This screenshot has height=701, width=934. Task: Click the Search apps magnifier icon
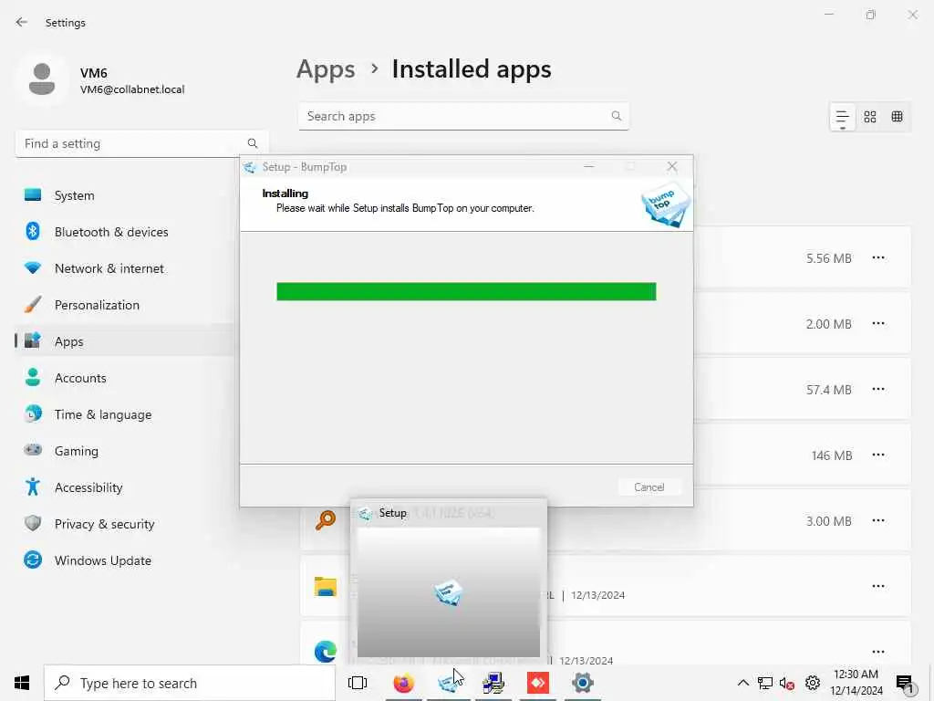616,116
